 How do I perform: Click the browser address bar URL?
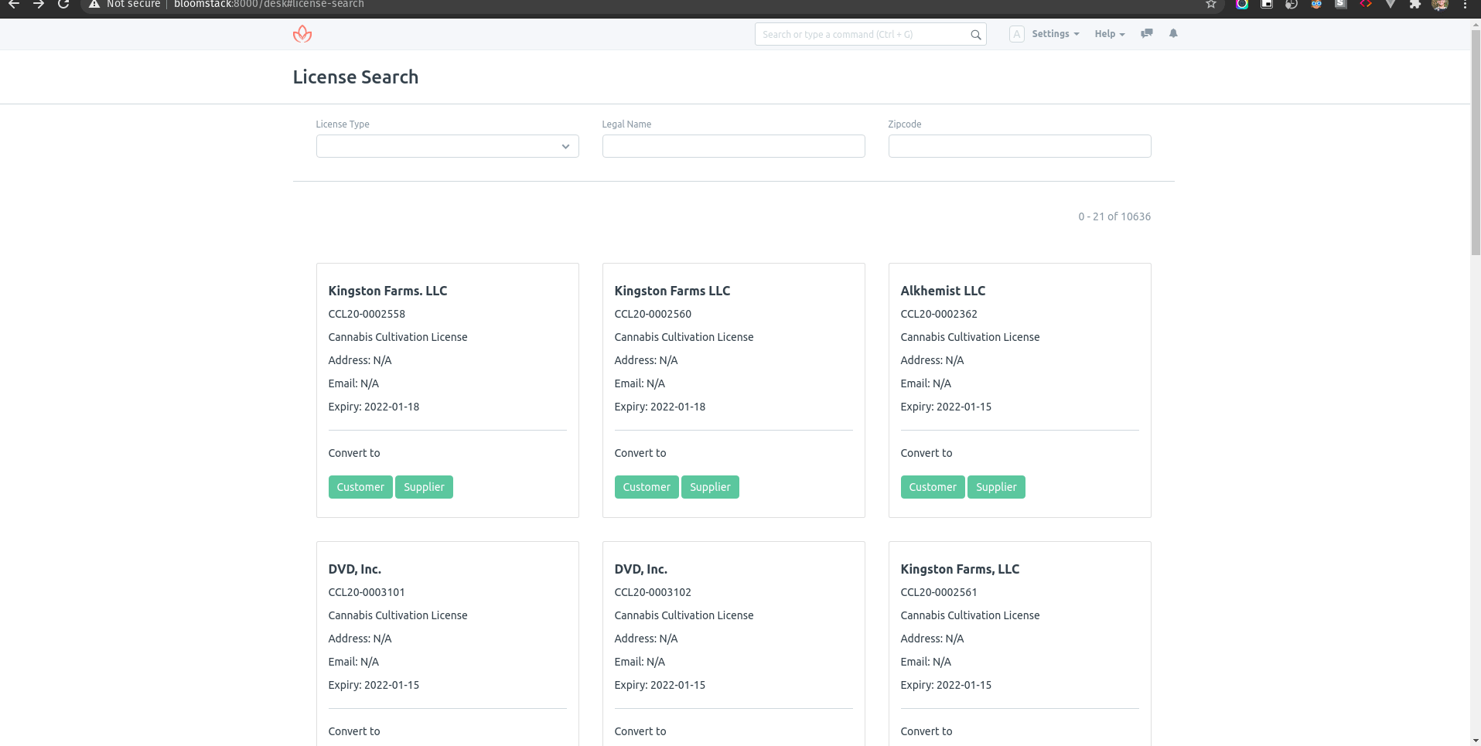click(268, 5)
